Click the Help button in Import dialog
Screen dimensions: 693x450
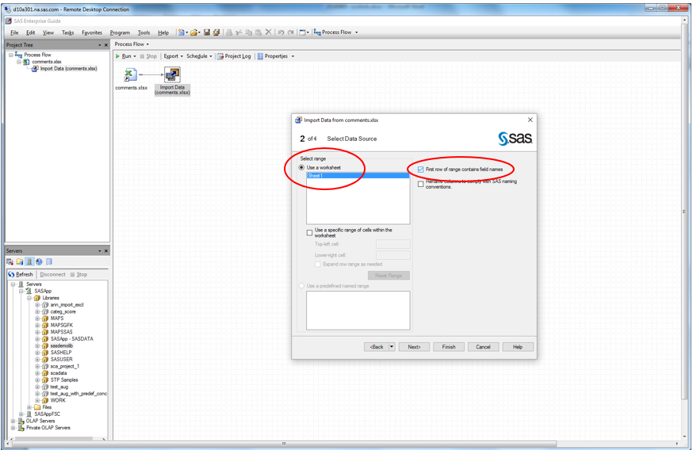click(518, 347)
